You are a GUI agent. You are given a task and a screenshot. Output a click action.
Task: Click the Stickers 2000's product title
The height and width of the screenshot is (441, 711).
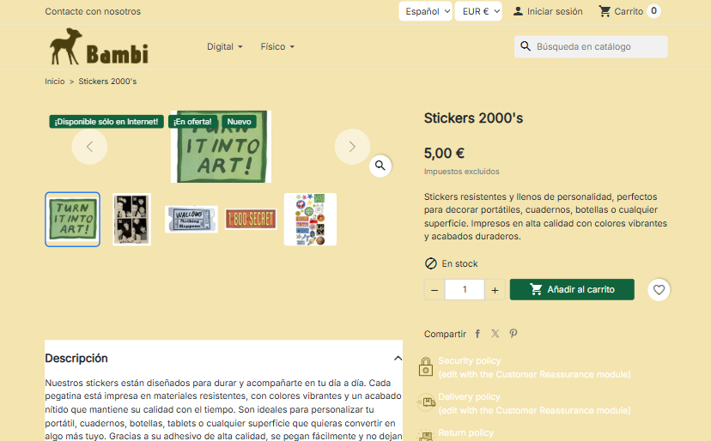(x=473, y=118)
